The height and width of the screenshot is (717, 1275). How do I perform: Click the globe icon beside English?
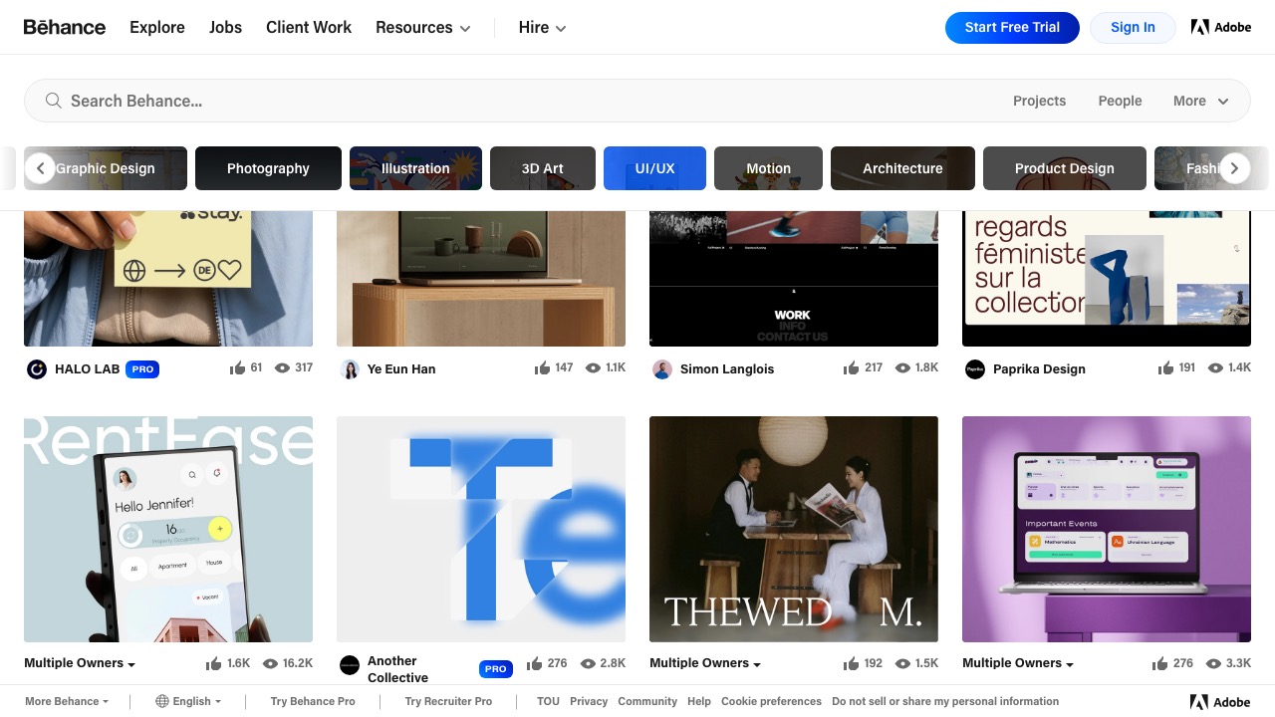click(162, 701)
